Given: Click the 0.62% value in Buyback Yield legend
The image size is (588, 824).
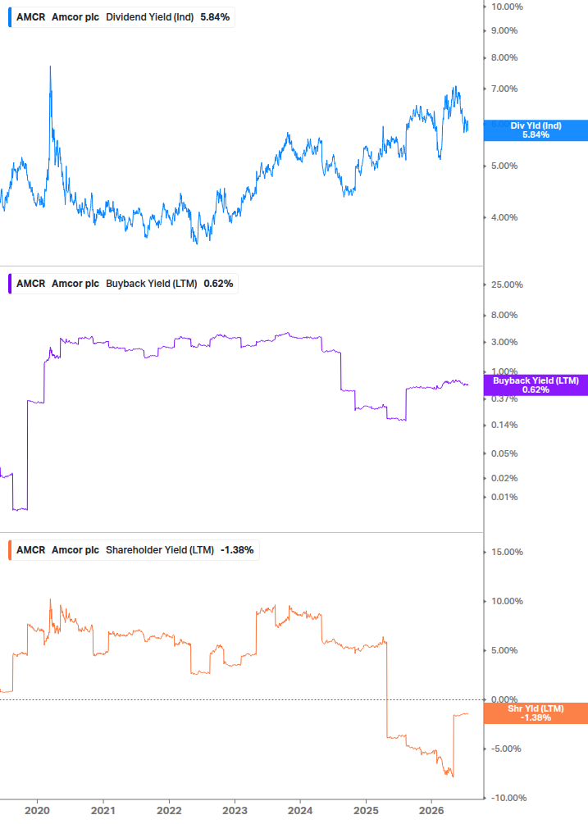Looking at the screenshot, I should 219,284.
